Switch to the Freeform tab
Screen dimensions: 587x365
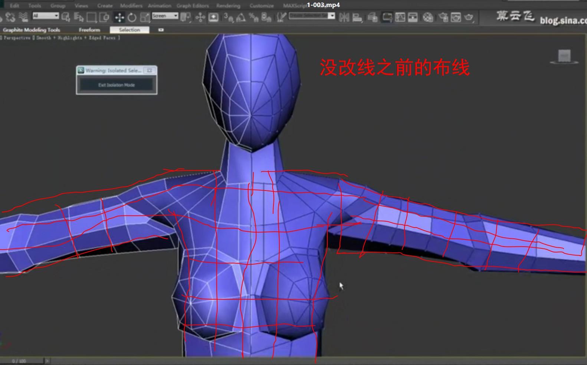(x=89, y=30)
